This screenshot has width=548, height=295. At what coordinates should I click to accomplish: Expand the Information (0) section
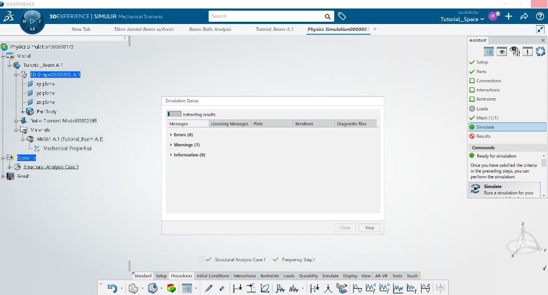click(171, 155)
